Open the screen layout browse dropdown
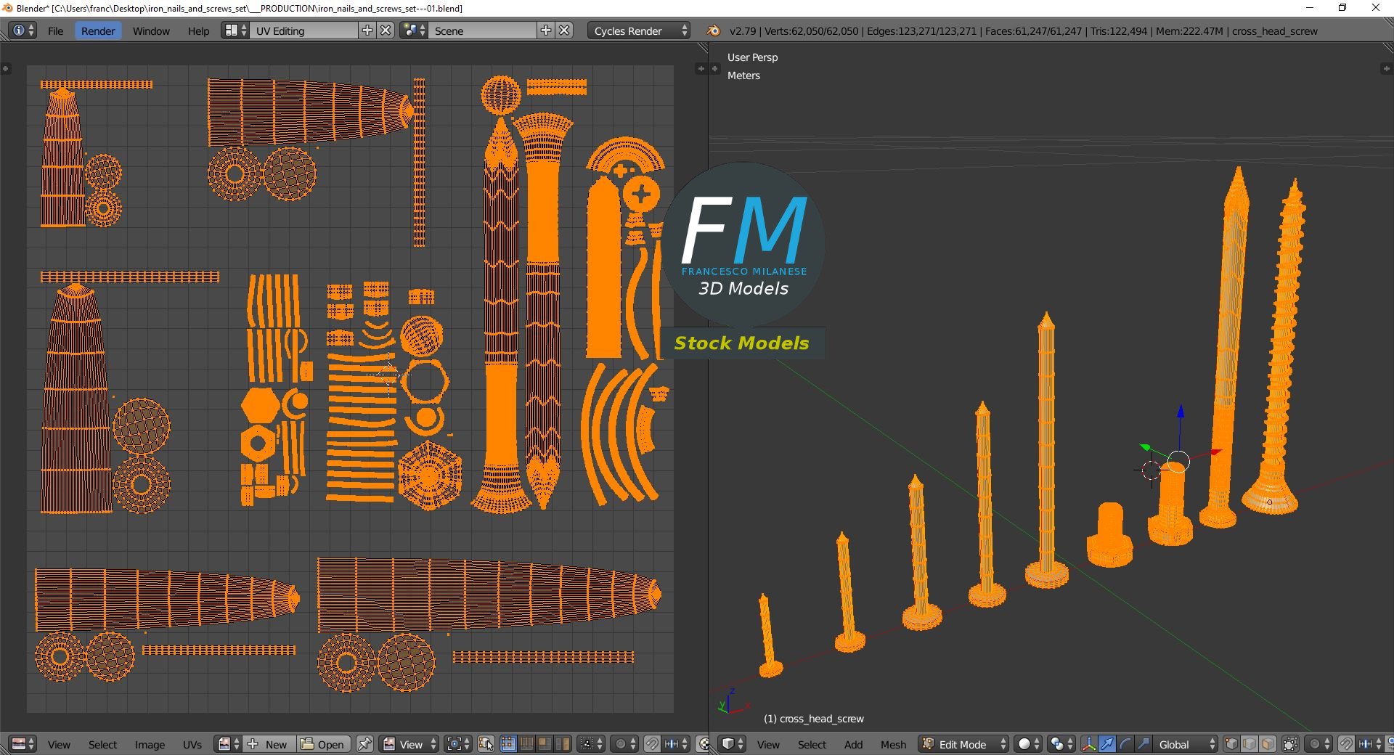The height and width of the screenshot is (755, 1394). click(x=235, y=30)
